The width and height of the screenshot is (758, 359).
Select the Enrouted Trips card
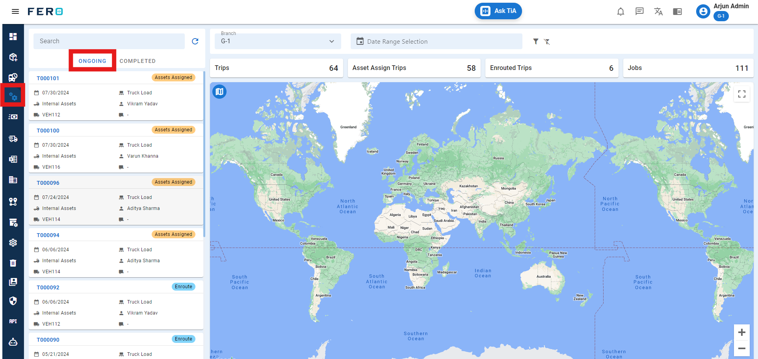click(x=552, y=68)
